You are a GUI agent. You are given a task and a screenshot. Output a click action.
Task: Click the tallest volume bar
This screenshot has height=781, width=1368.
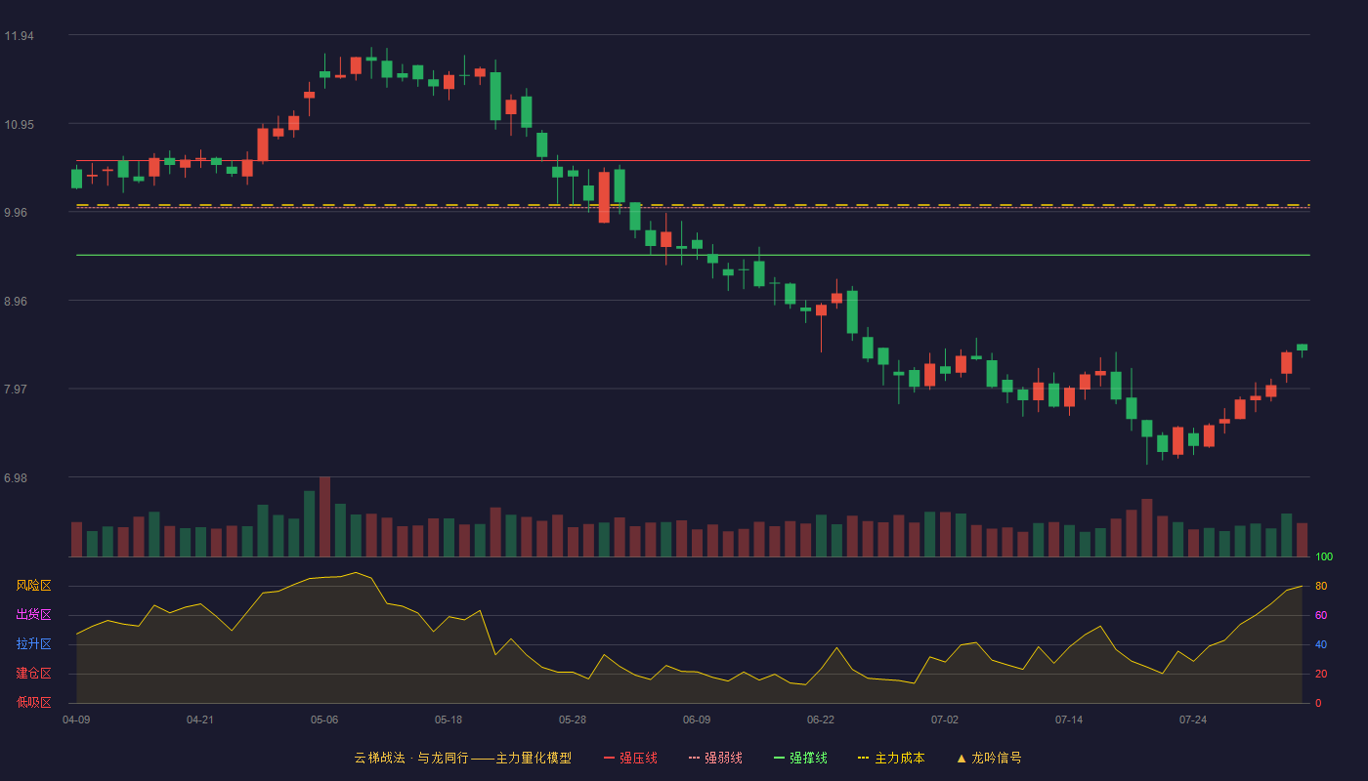click(x=324, y=516)
